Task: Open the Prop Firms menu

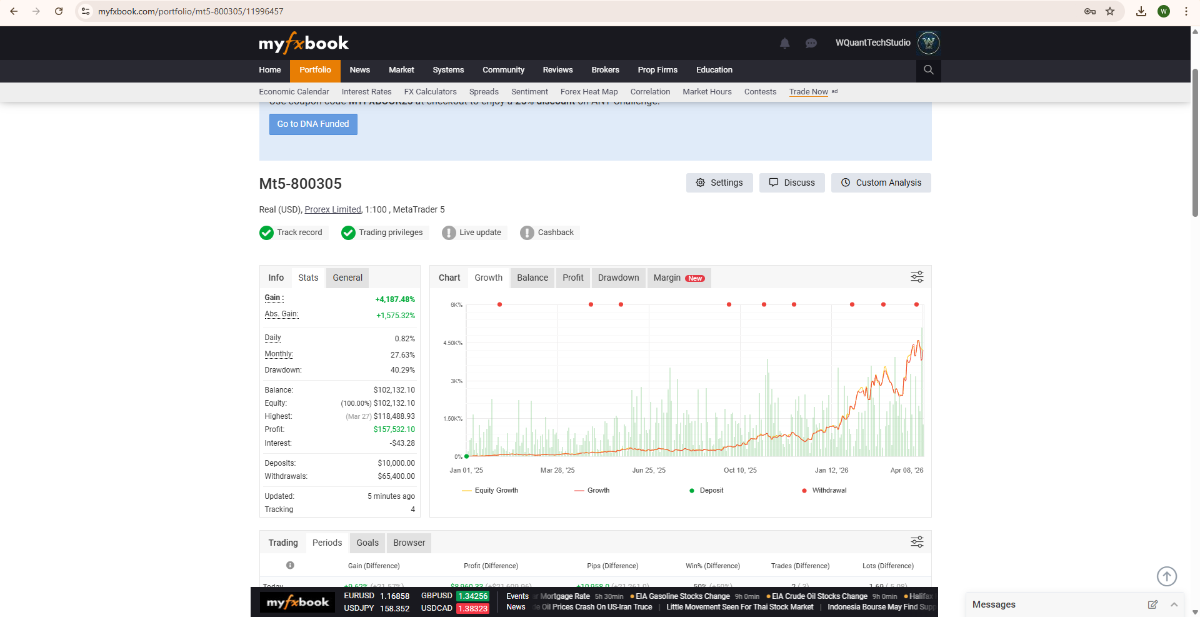Action: 657,70
